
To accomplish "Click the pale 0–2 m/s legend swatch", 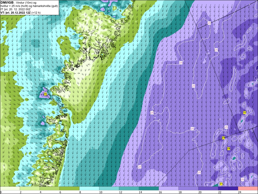I will (x=10, y=188).
